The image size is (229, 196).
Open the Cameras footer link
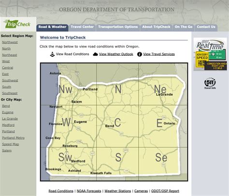[141, 191]
